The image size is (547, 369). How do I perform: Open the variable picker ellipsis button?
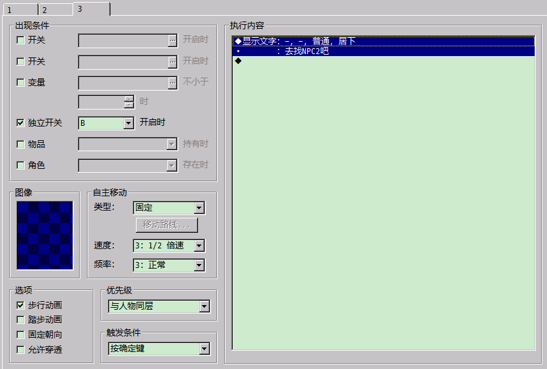click(x=173, y=83)
